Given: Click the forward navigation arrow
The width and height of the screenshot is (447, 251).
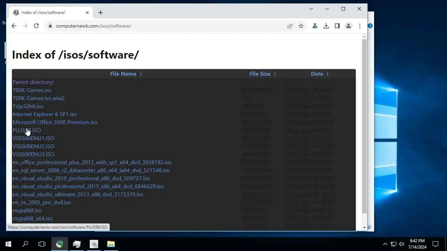Looking at the screenshot, I should point(25,26).
